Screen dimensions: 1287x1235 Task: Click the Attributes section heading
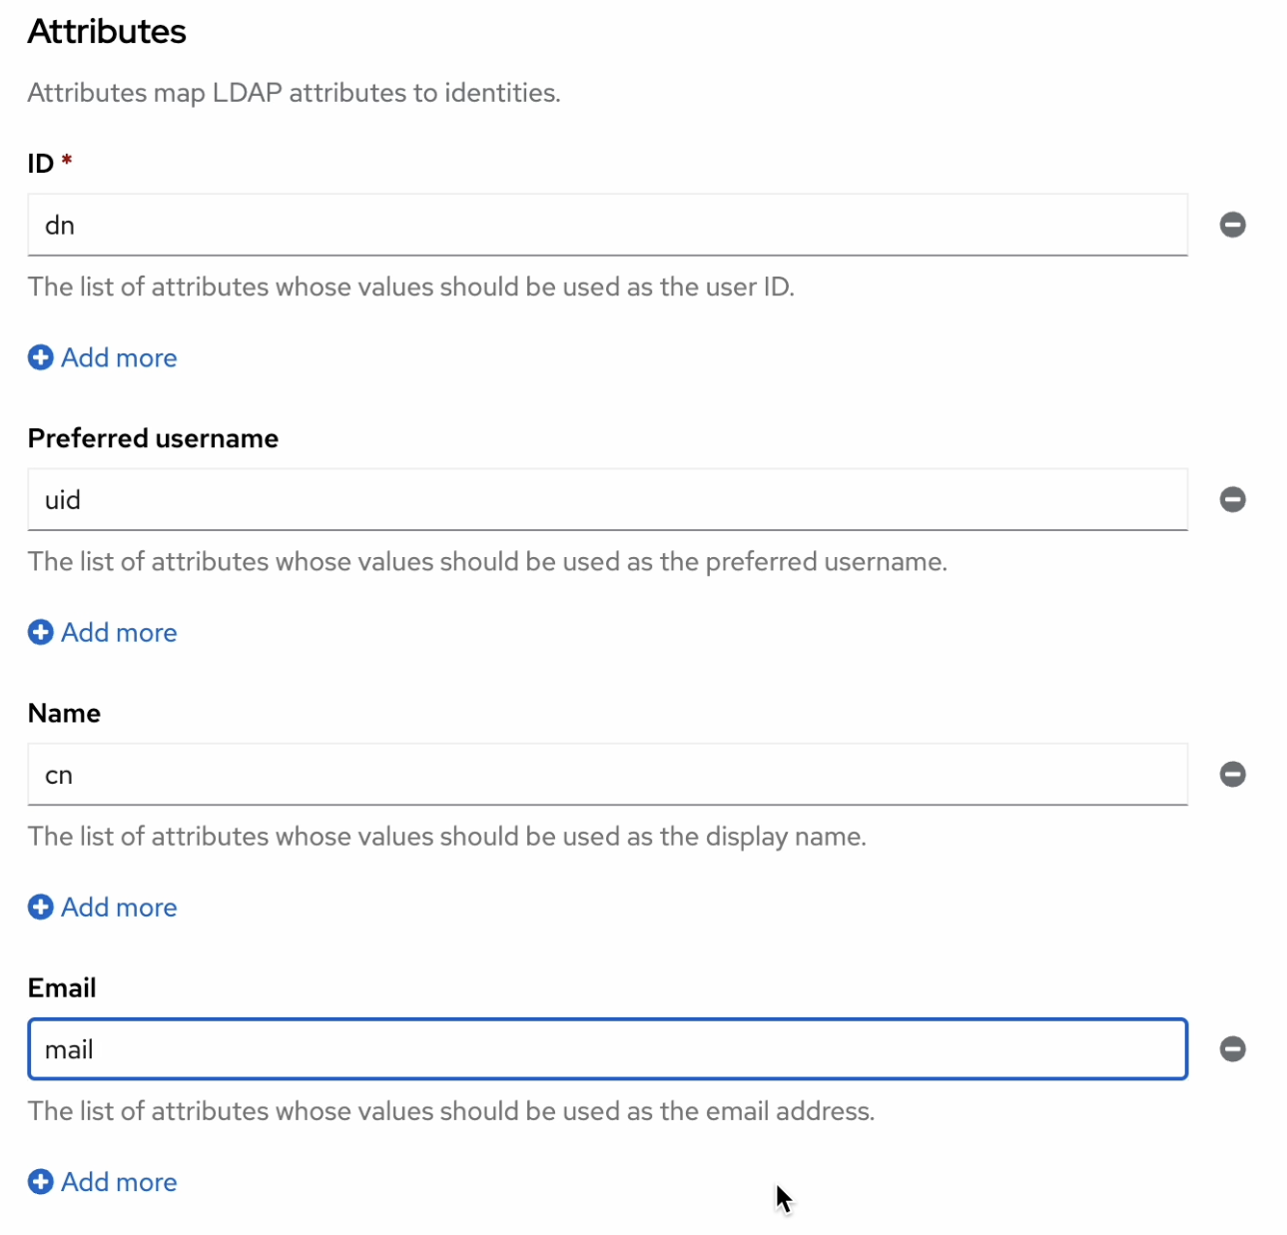106,31
